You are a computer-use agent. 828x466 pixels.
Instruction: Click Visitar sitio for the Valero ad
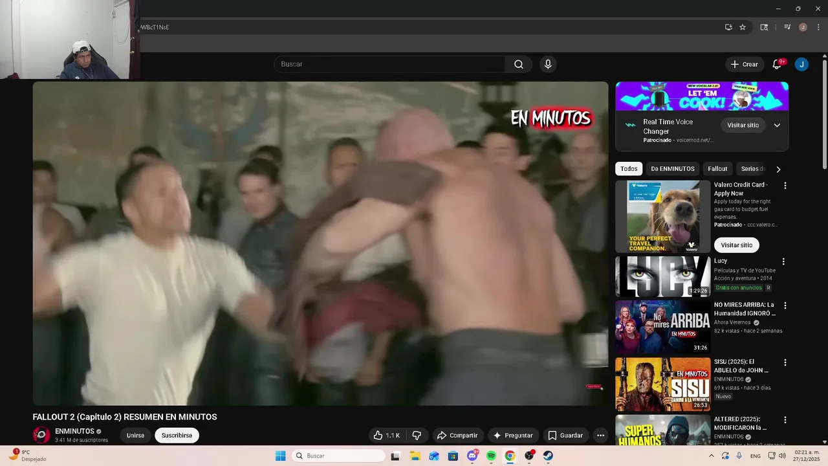[736, 245]
